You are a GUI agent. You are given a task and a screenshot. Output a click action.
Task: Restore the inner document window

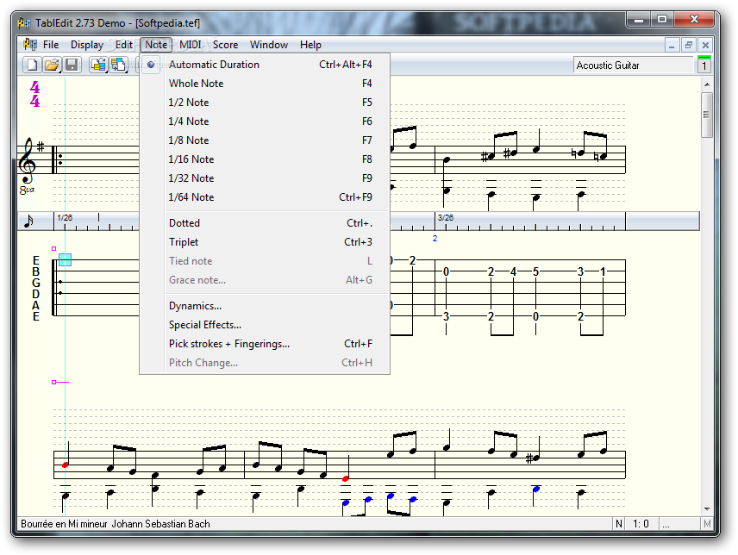coord(689,46)
